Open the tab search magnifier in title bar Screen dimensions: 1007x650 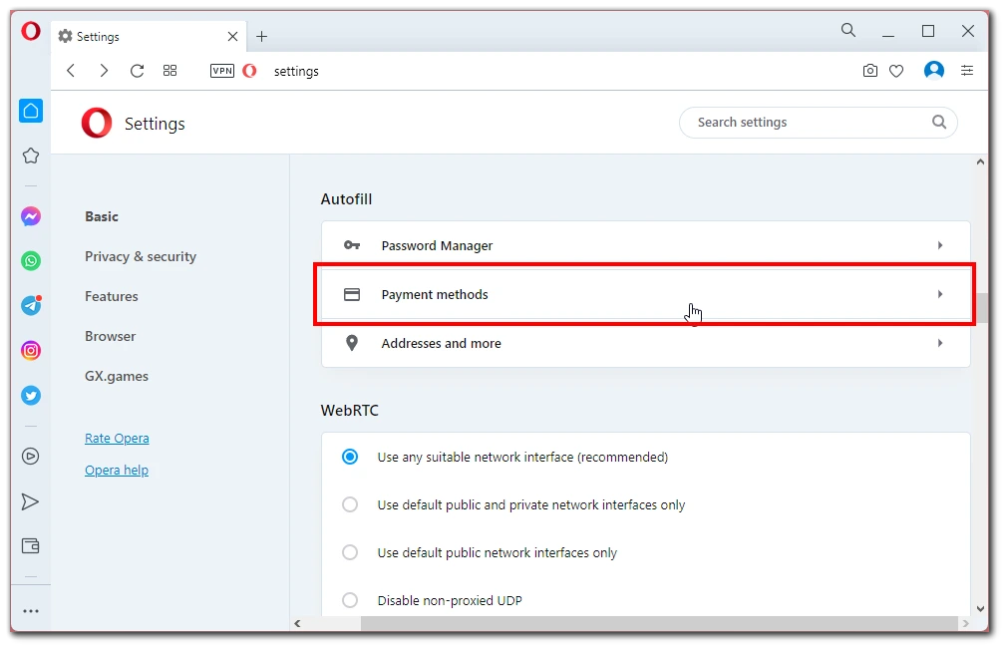[x=848, y=30]
